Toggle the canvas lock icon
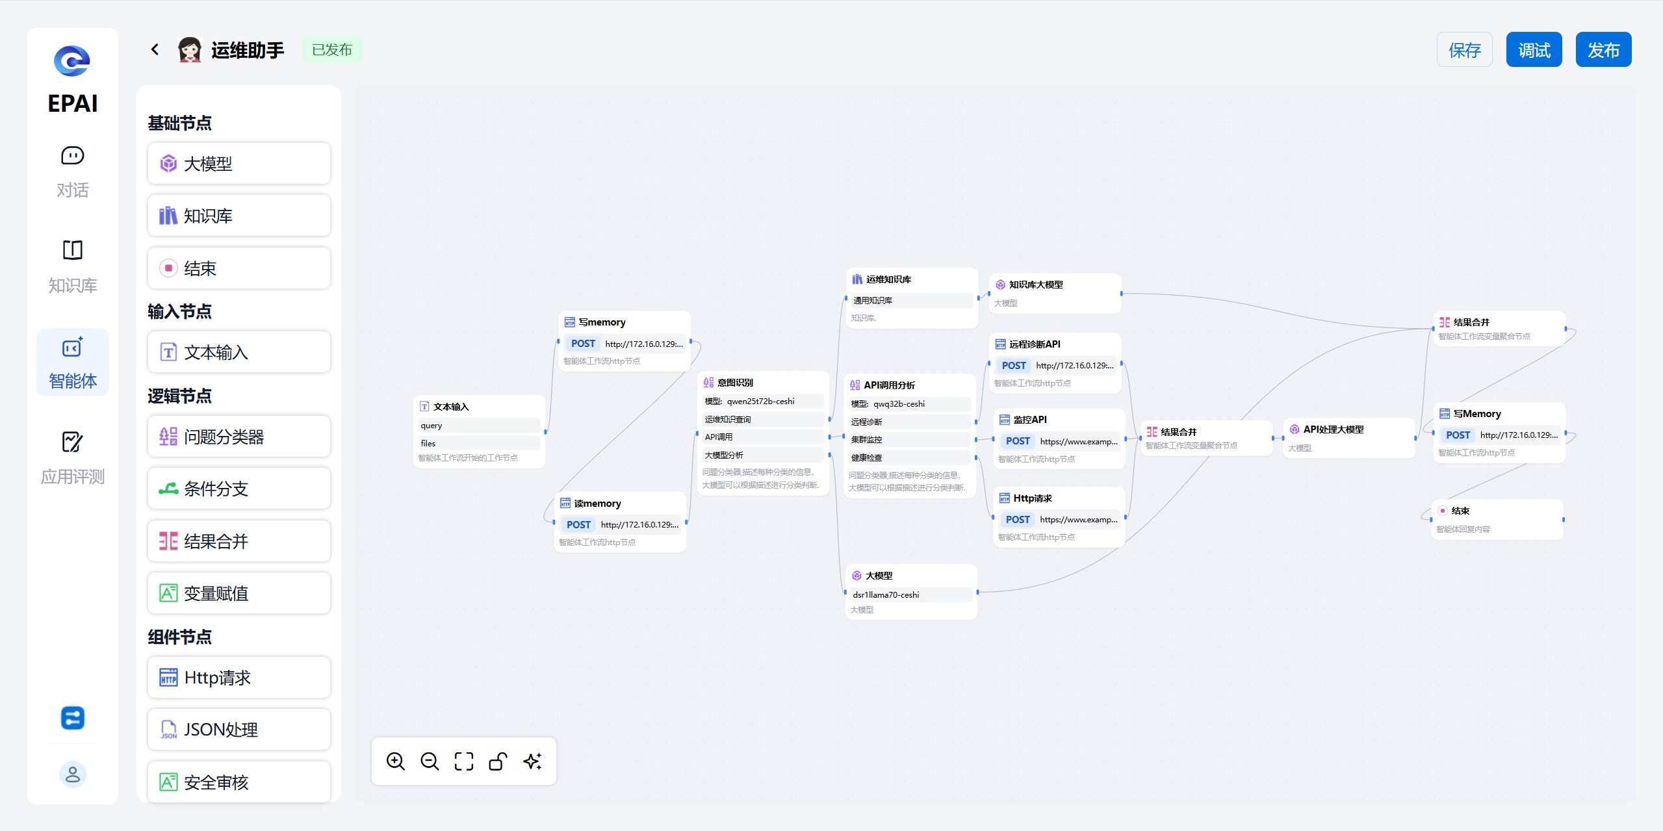Viewport: 1663px width, 831px height. (x=498, y=761)
